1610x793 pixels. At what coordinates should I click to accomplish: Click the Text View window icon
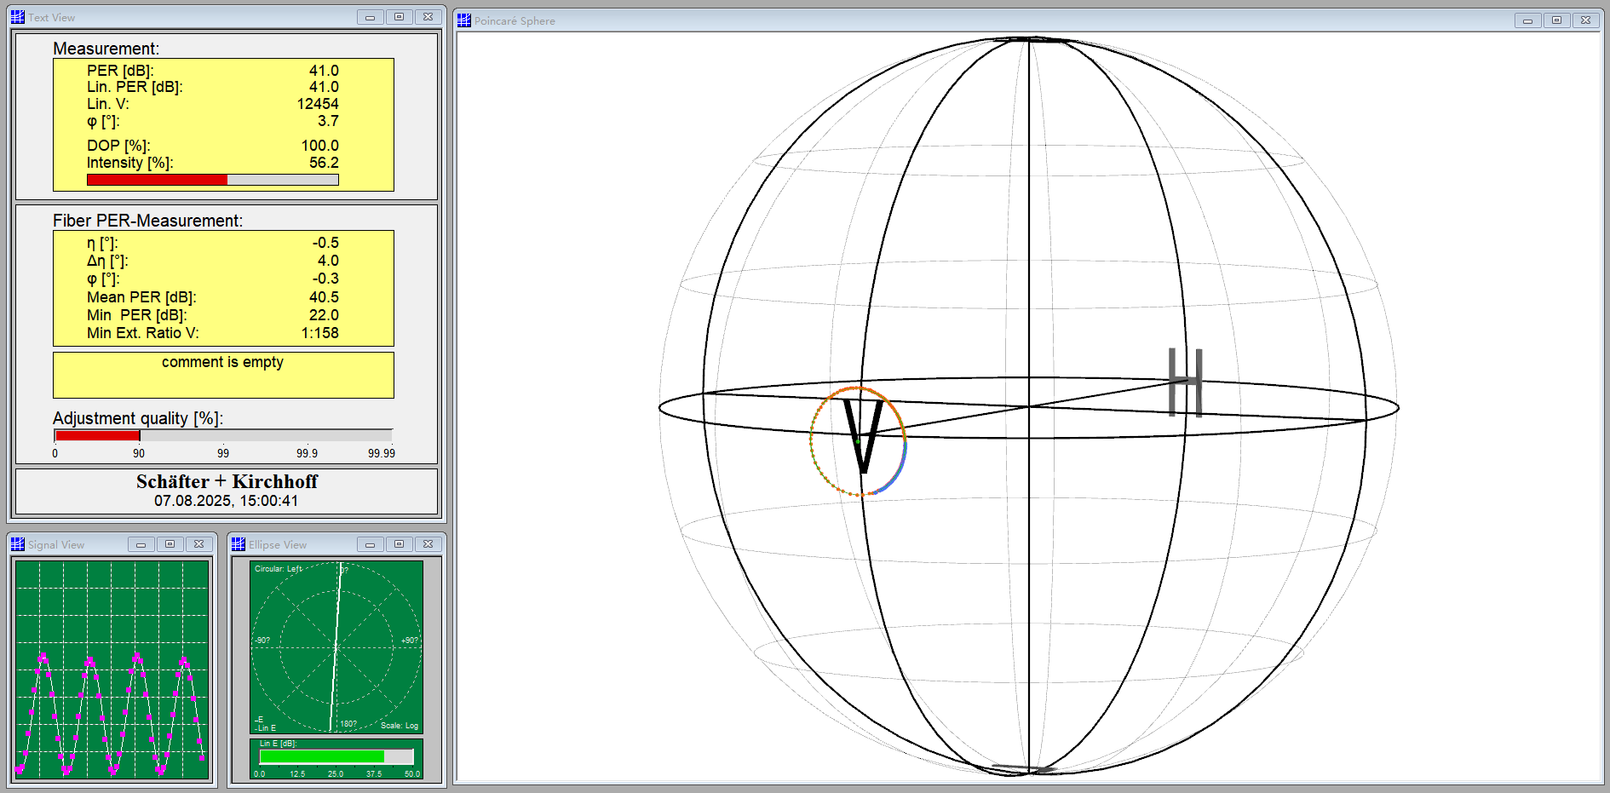18,17
